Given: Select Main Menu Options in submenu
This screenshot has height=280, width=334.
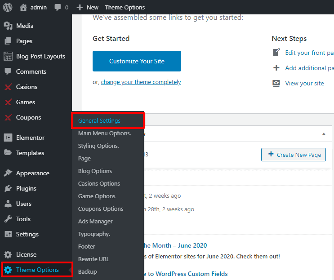Looking at the screenshot, I should pos(105,133).
